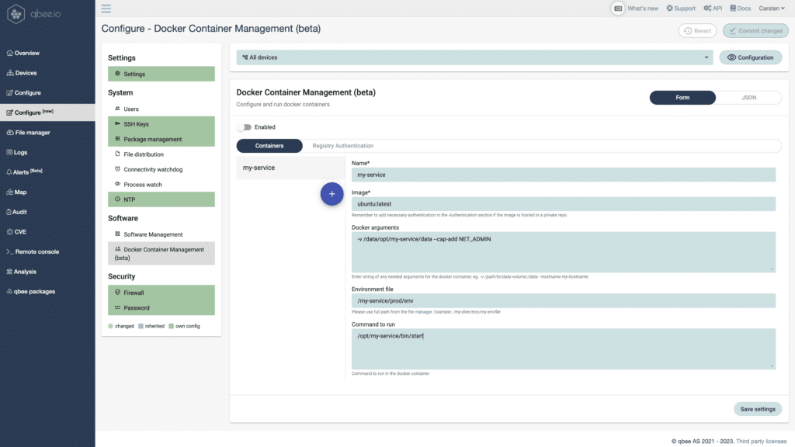The height and width of the screenshot is (447, 795).
Task: Open Docs from the top bar
Action: click(740, 9)
